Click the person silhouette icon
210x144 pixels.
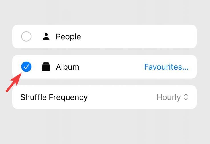coord(46,36)
